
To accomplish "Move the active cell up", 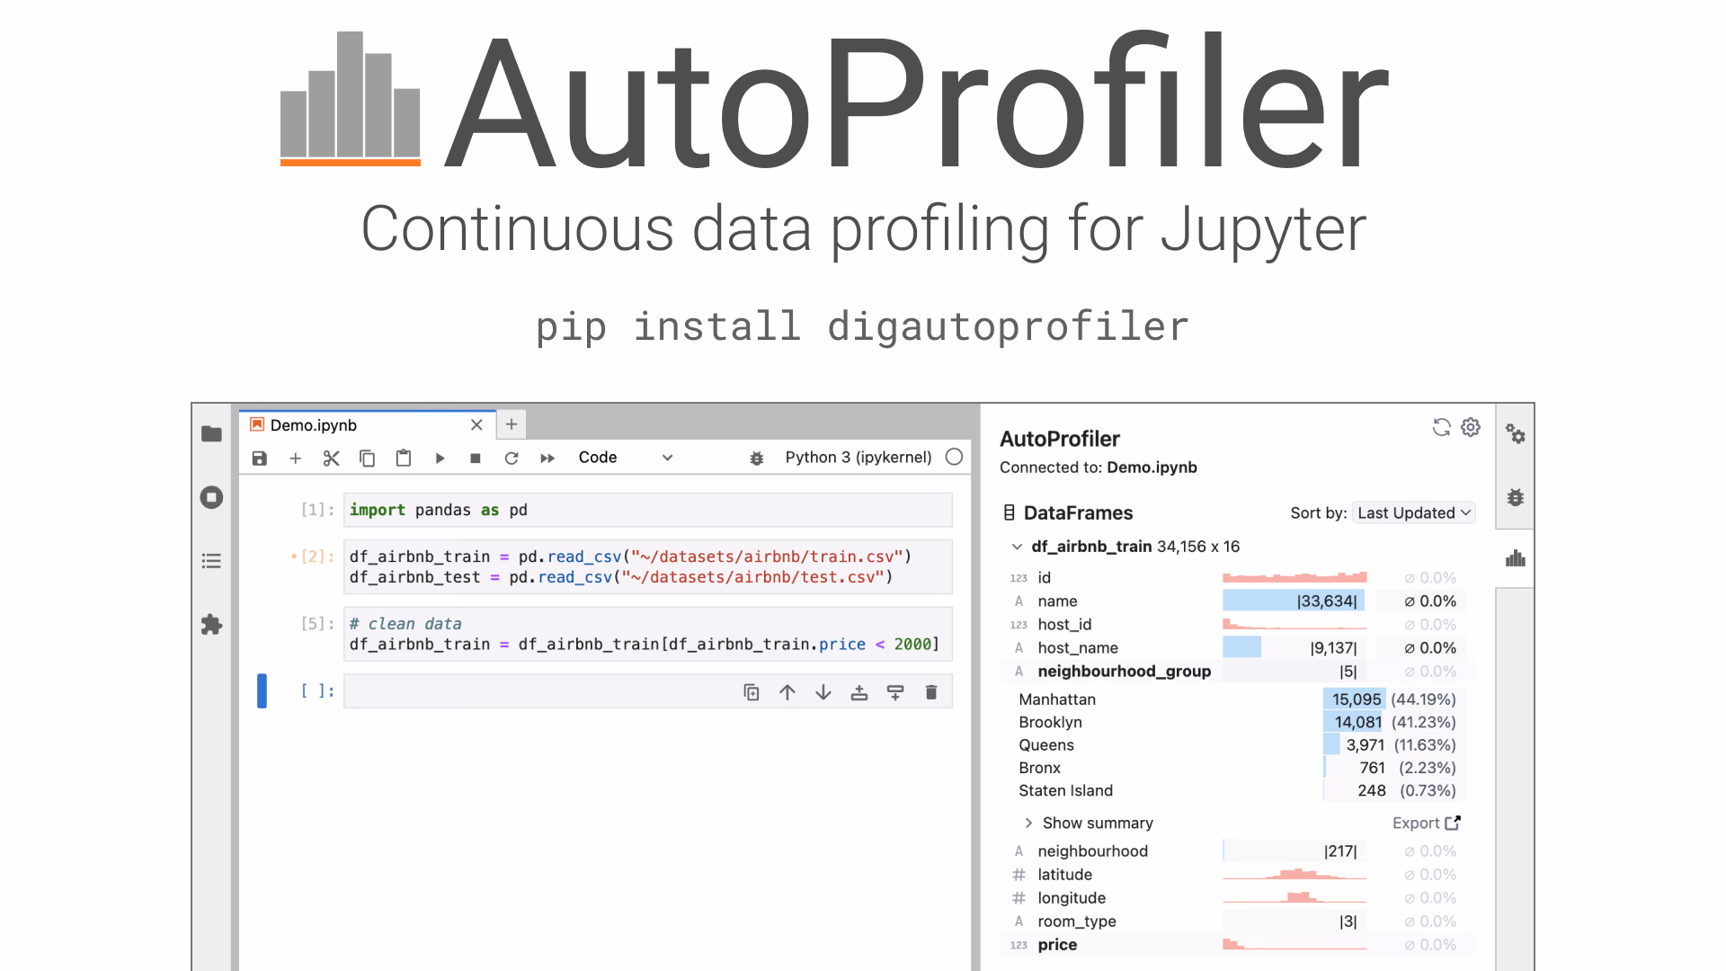I will click(x=787, y=691).
